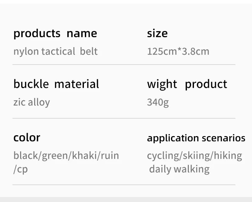Click the word "black" in colors
The height and width of the screenshot is (202, 252).
point(26,156)
